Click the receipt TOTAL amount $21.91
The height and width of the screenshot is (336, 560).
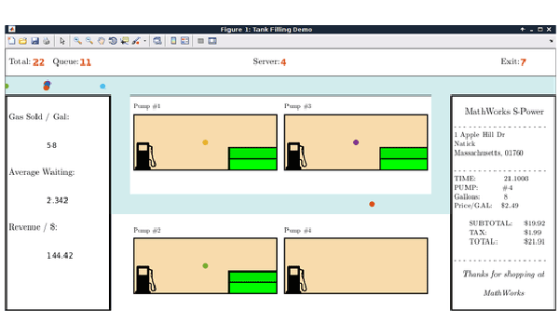[x=534, y=242]
